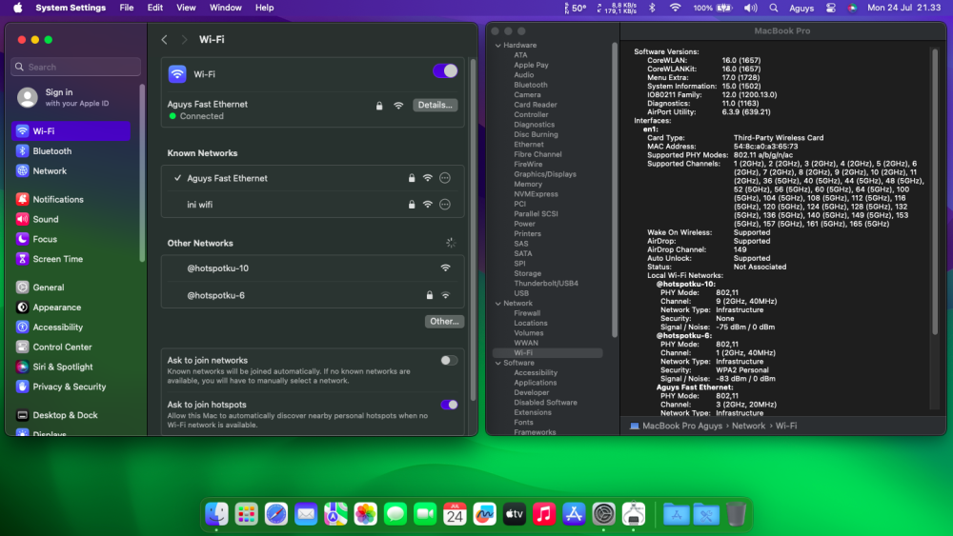Open App Store from the Dock
Screen dimensions: 953x536
pos(574,514)
